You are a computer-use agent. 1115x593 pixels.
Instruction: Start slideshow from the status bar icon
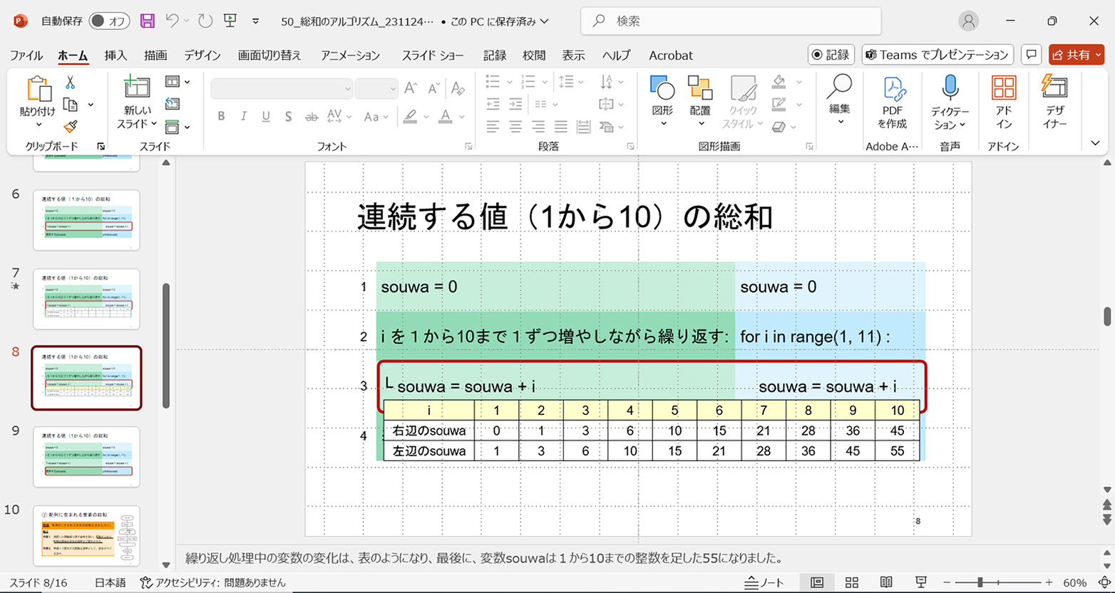[920, 582]
